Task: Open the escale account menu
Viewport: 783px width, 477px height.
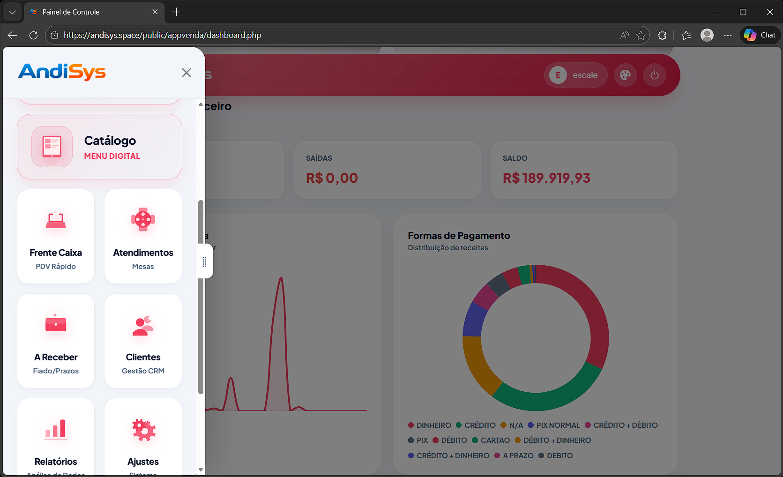Action: click(x=575, y=75)
